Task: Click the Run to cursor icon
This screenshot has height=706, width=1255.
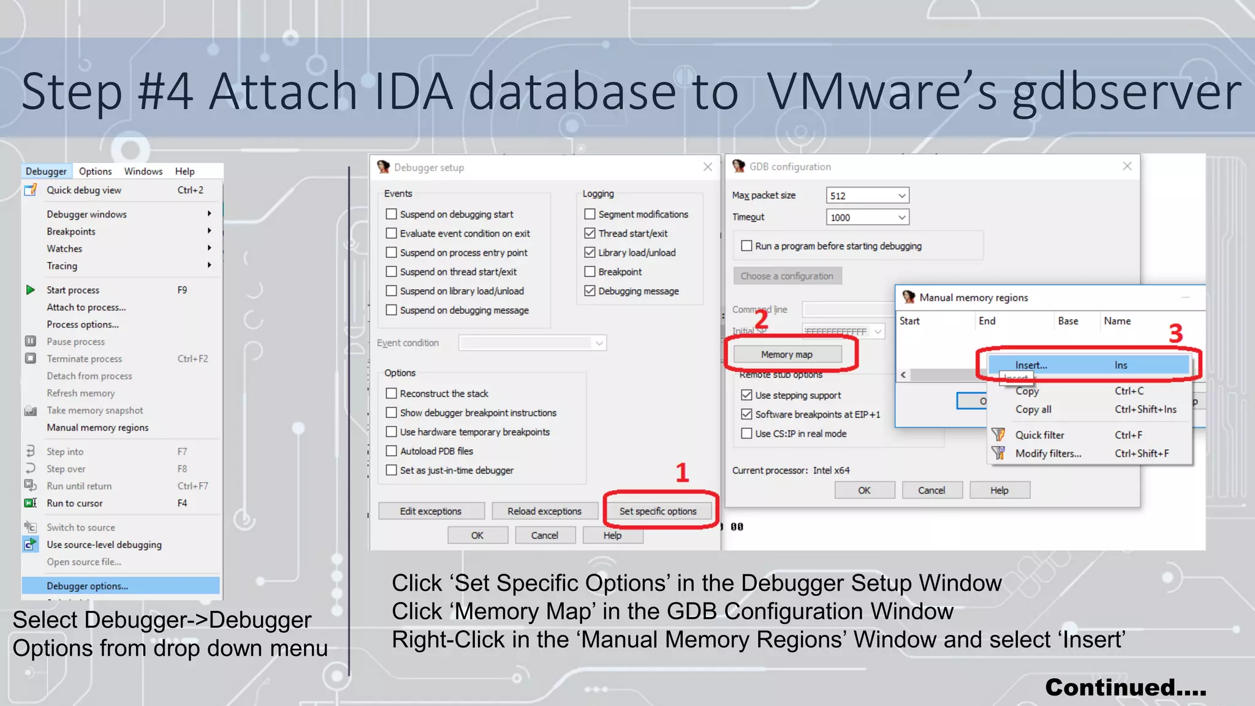Action: pos(30,503)
